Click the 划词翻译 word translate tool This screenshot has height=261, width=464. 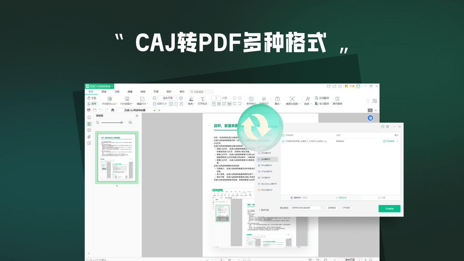click(x=322, y=98)
